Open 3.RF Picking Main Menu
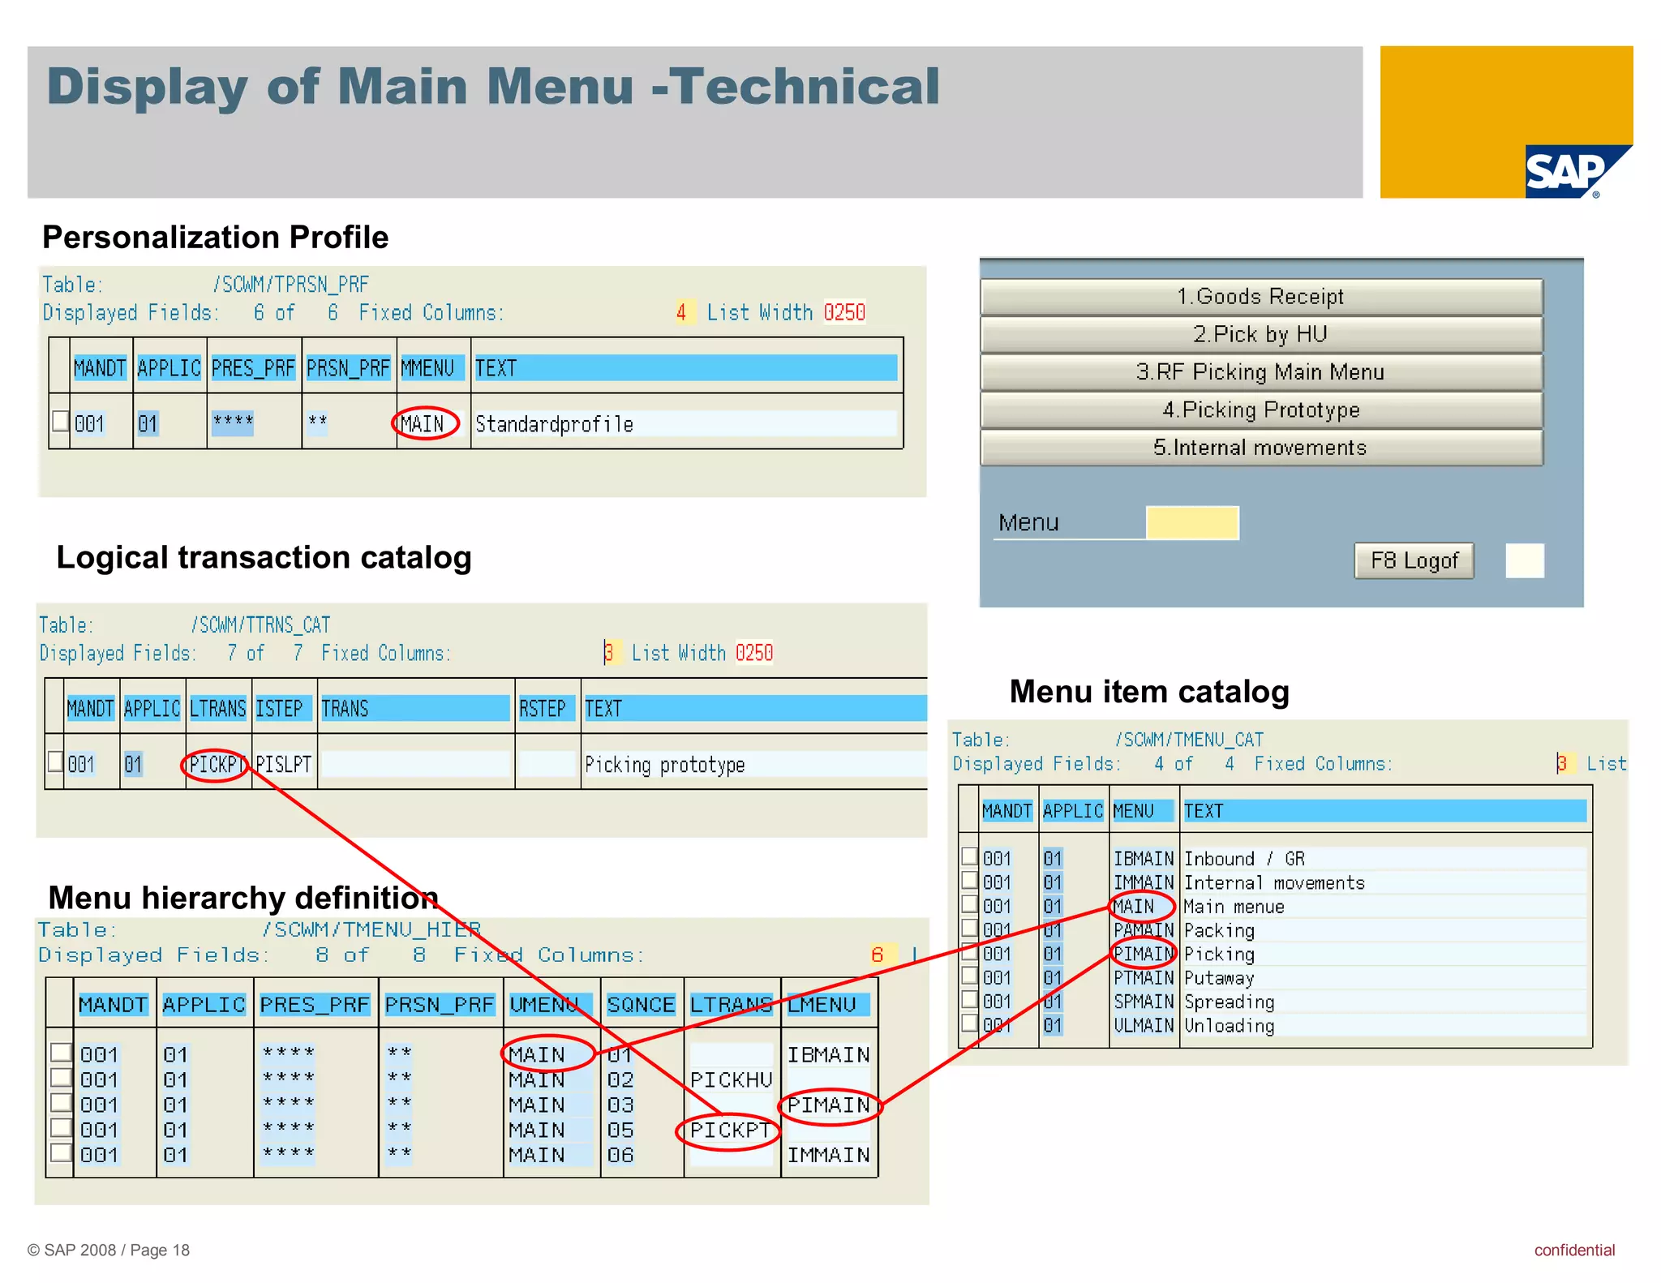The image size is (1661, 1283). [1260, 372]
